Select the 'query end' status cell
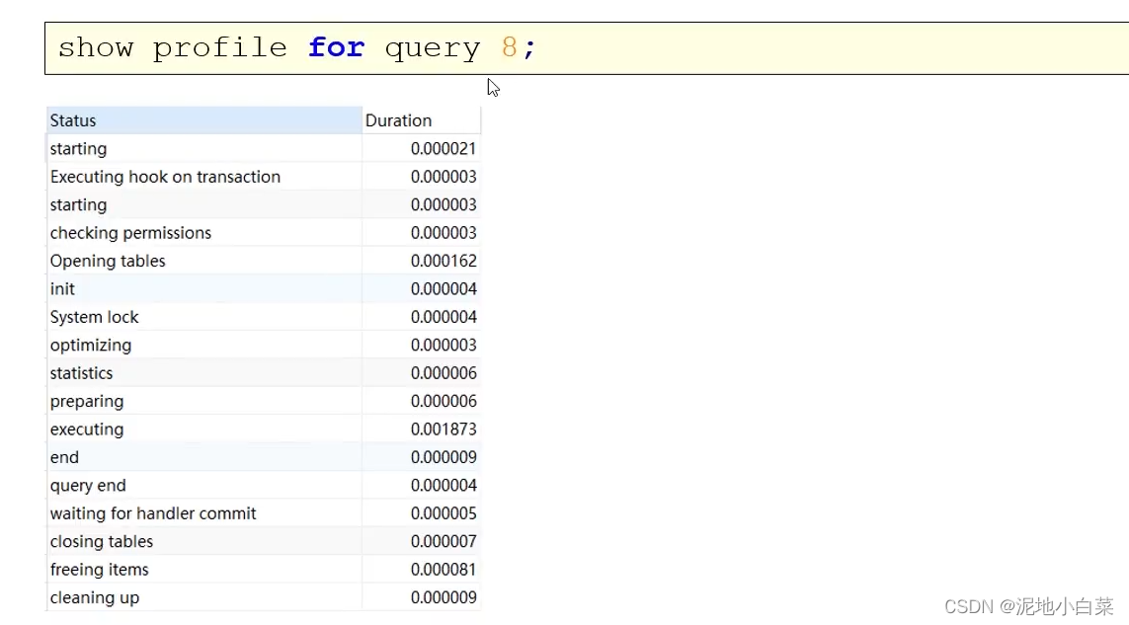 [204, 486]
